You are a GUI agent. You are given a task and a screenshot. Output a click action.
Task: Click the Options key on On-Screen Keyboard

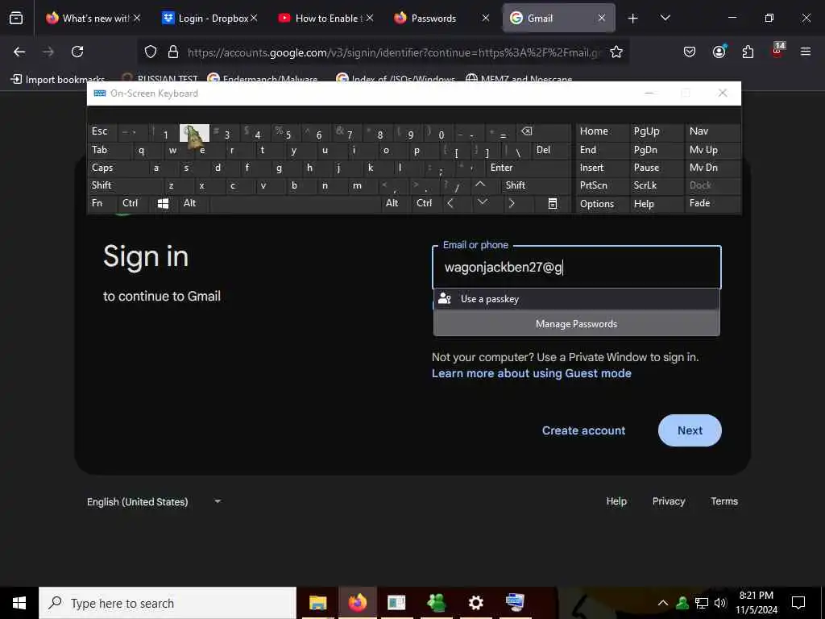click(603, 204)
